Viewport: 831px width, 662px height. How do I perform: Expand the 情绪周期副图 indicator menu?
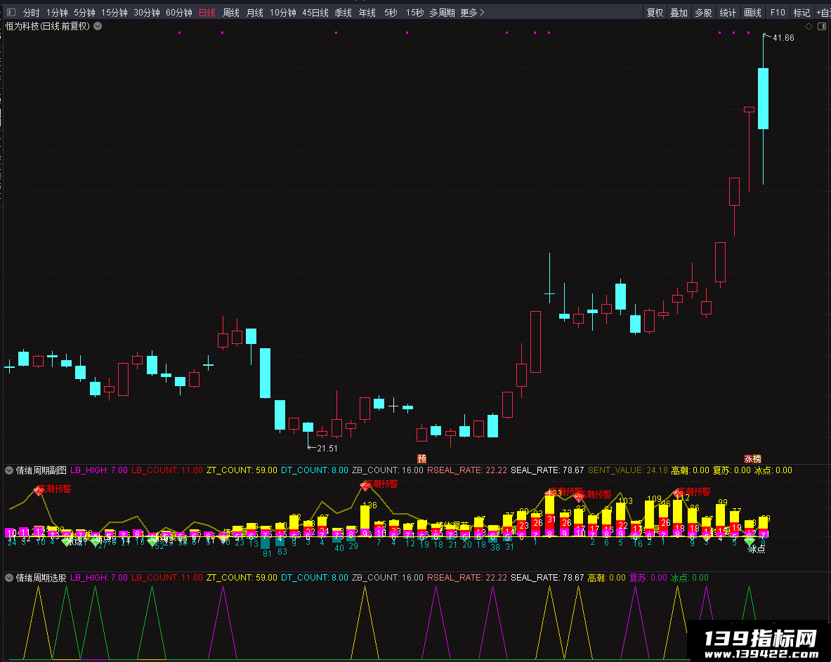point(10,470)
